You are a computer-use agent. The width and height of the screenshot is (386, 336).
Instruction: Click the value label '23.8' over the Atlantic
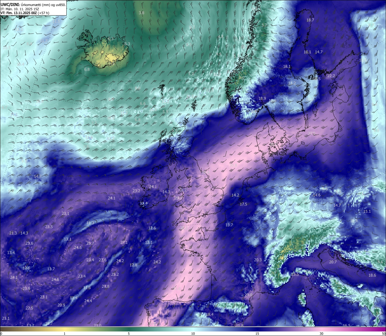coord(106,287)
